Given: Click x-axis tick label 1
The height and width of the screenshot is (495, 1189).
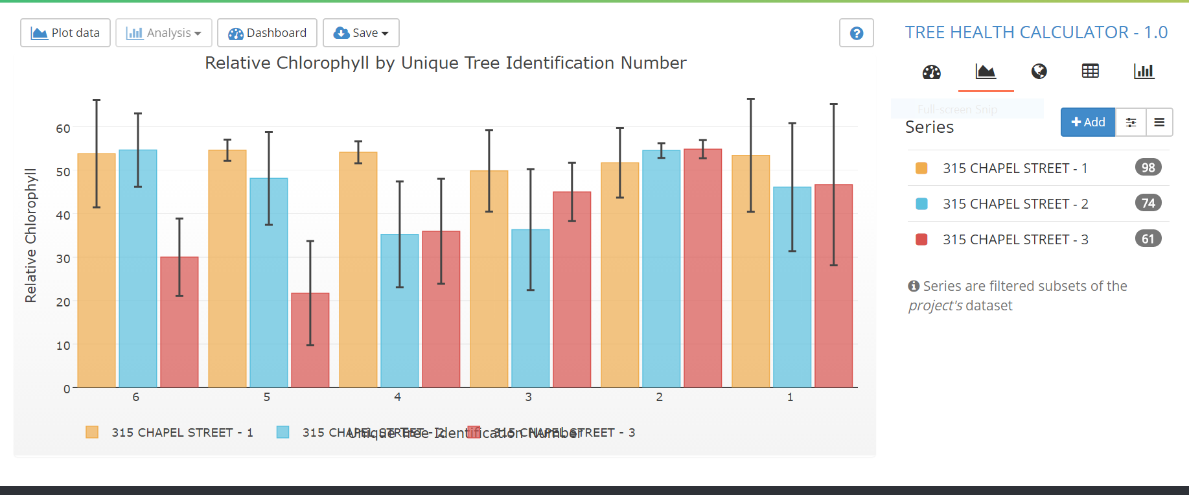Looking at the screenshot, I should (791, 397).
